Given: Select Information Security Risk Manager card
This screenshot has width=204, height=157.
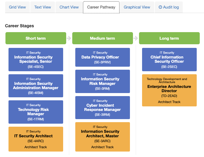Looking at the screenshot, I should pos(102,81).
